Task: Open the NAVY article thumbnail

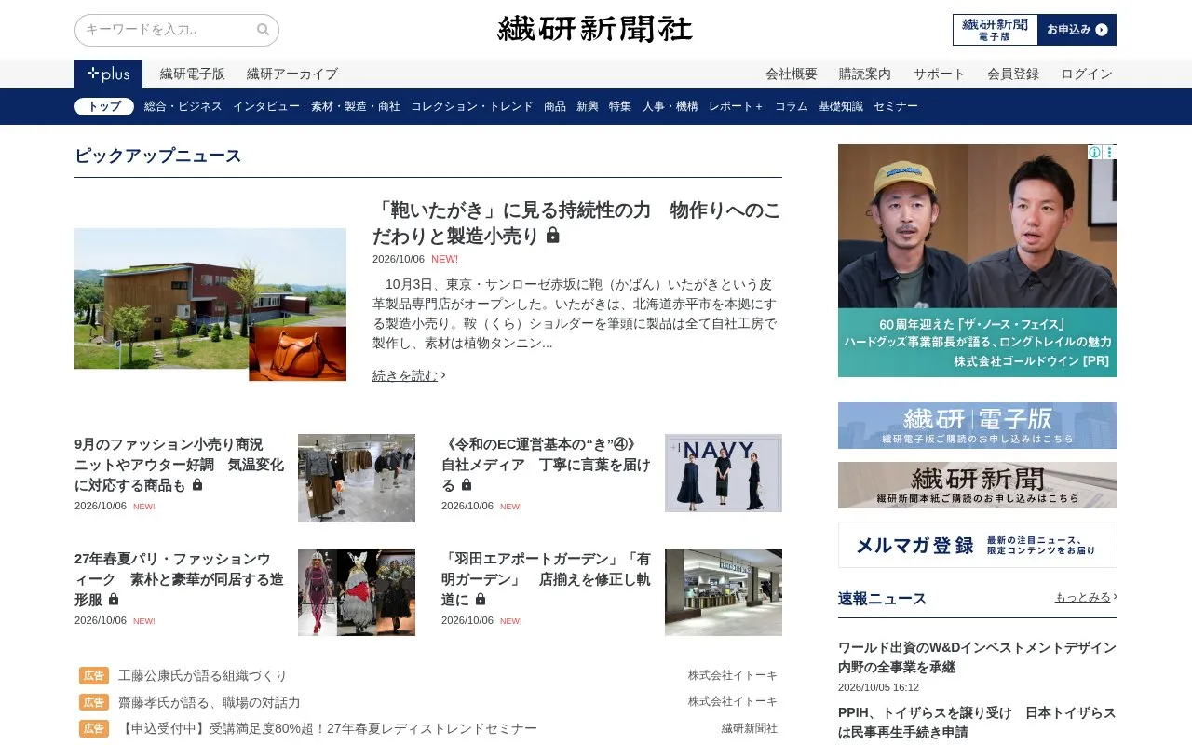Action: click(x=724, y=473)
